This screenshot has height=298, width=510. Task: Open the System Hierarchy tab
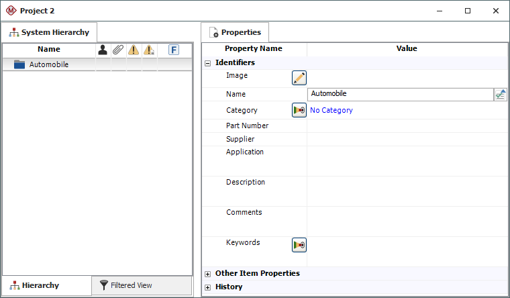tap(50, 32)
